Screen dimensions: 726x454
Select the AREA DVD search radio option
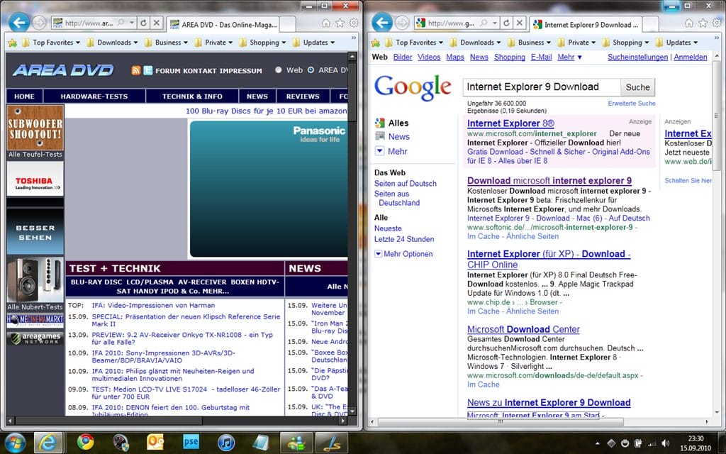click(311, 70)
